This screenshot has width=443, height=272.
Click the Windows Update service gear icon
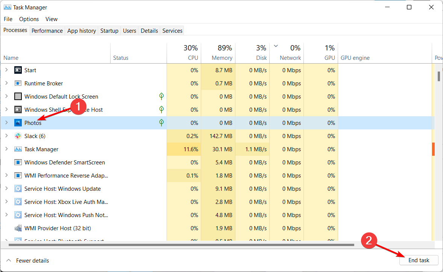[18, 188]
